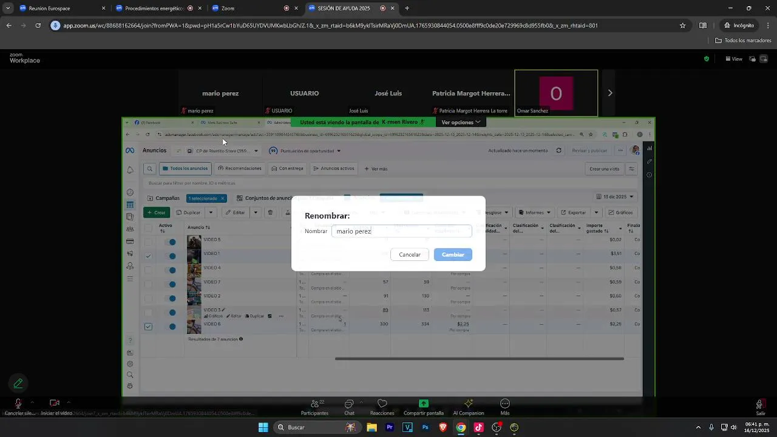
Task: Open the Windows Start menu
Action: (263, 427)
